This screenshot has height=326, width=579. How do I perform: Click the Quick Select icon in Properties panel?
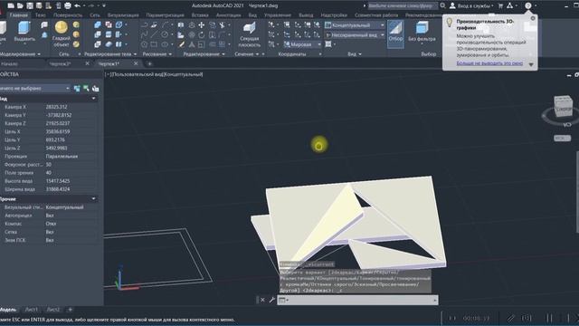(96, 89)
